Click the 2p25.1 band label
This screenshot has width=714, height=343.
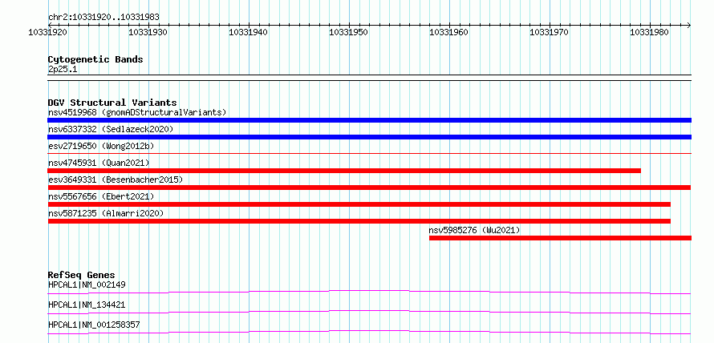63,69
